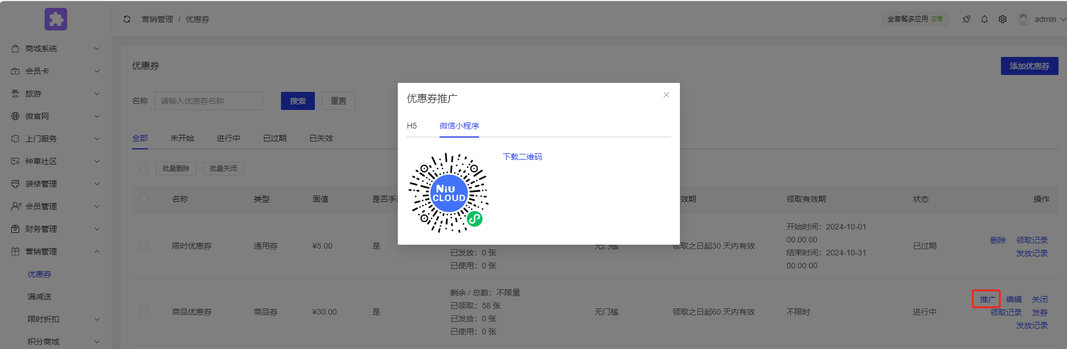Expand the 种草社区 menu chevron
This screenshot has height=349, width=1067.
point(97,161)
